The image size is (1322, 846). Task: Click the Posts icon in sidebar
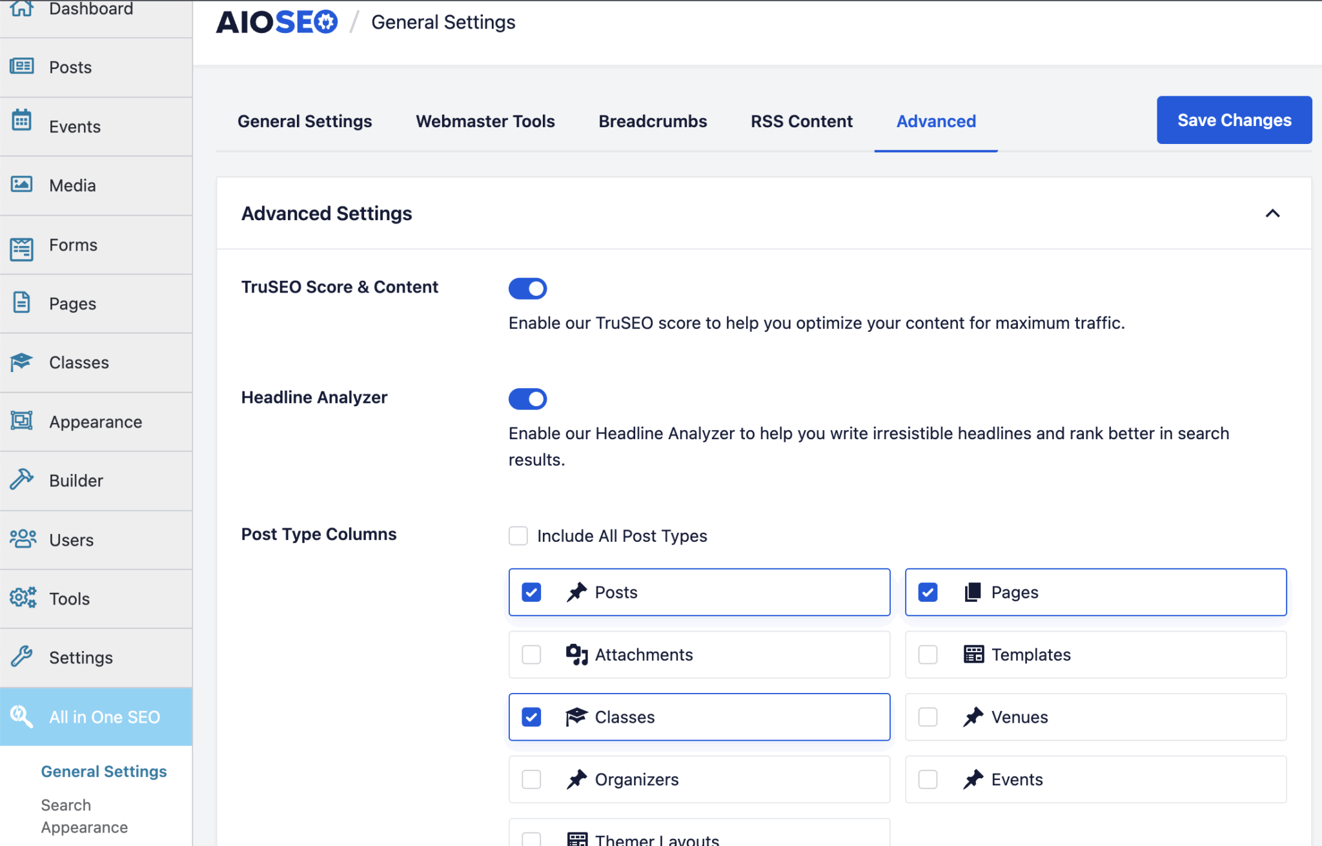point(22,67)
